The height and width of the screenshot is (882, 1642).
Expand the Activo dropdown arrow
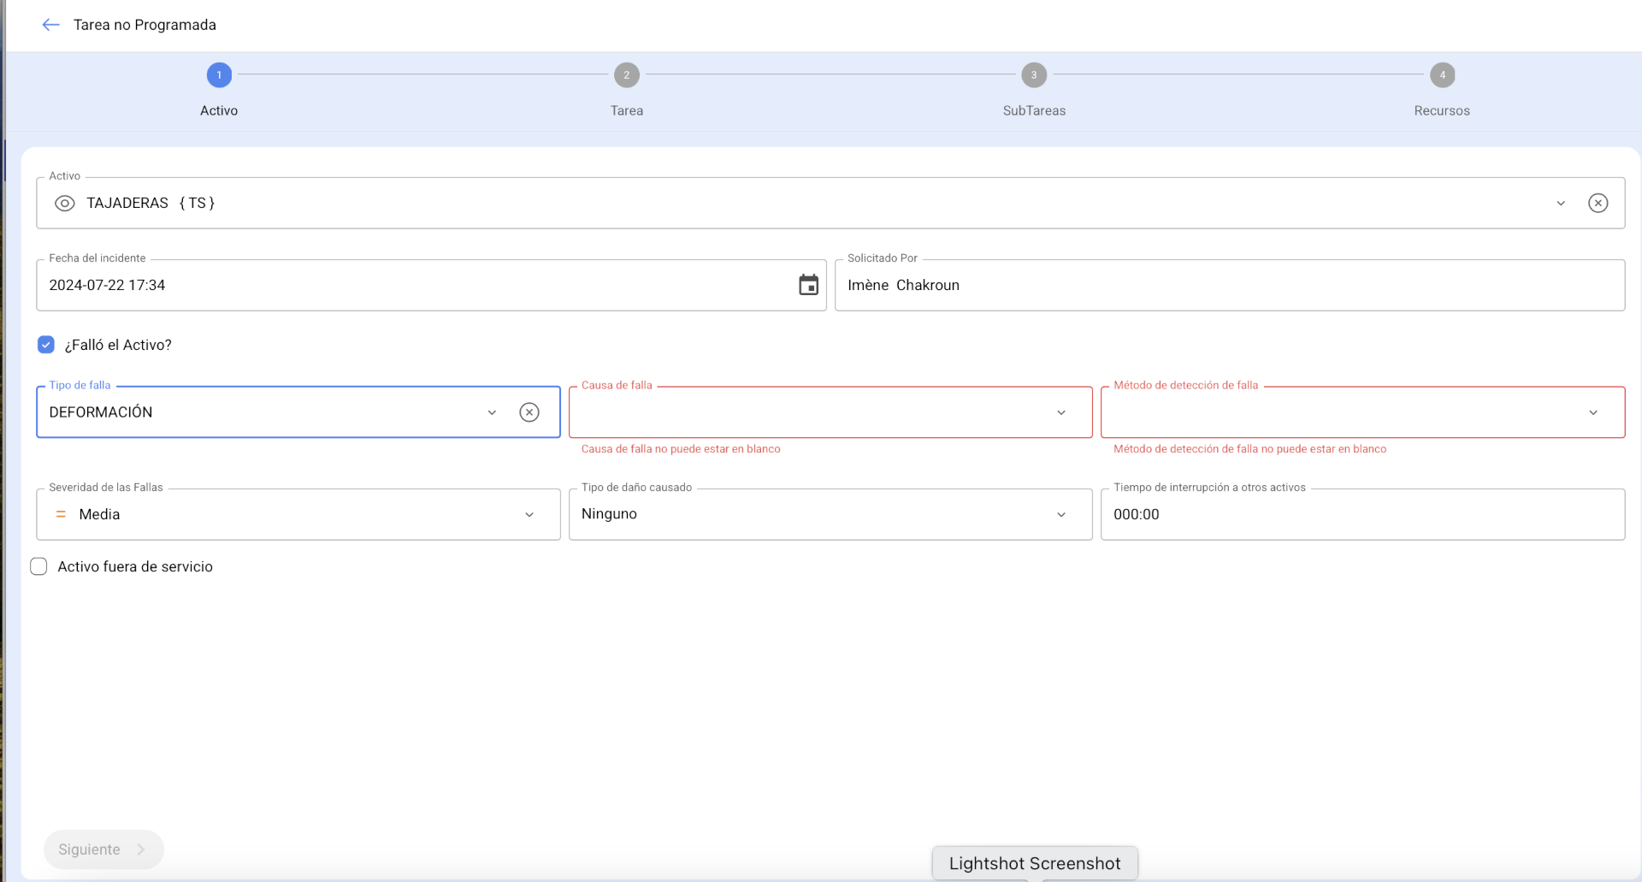1561,204
